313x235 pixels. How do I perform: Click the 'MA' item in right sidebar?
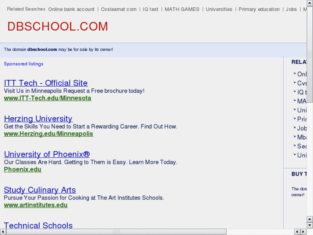[x=302, y=101]
